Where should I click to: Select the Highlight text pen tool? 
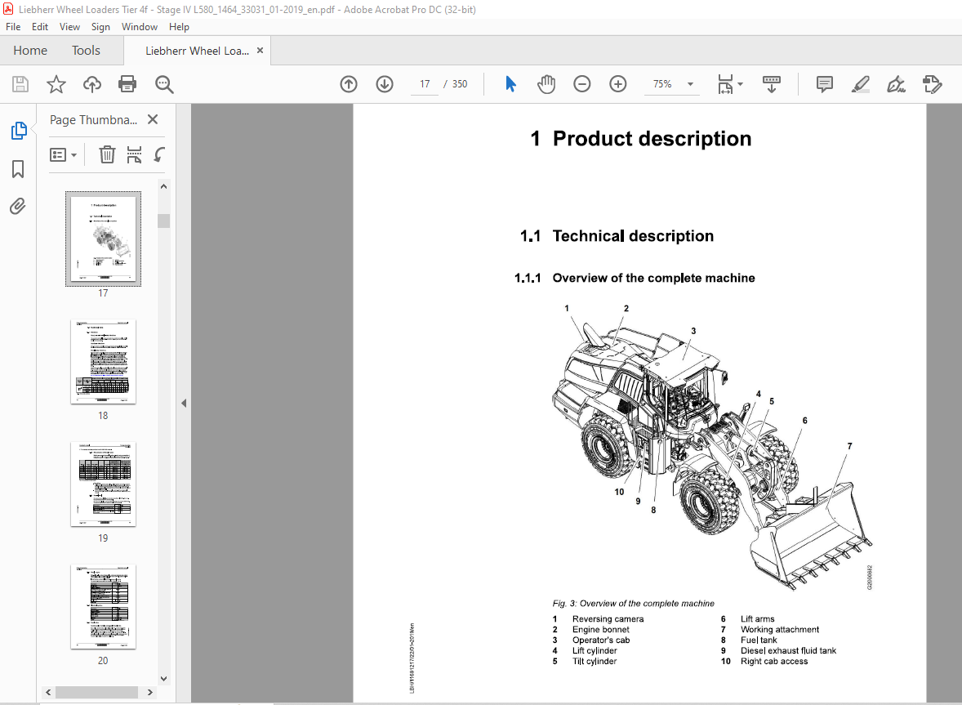click(x=861, y=84)
